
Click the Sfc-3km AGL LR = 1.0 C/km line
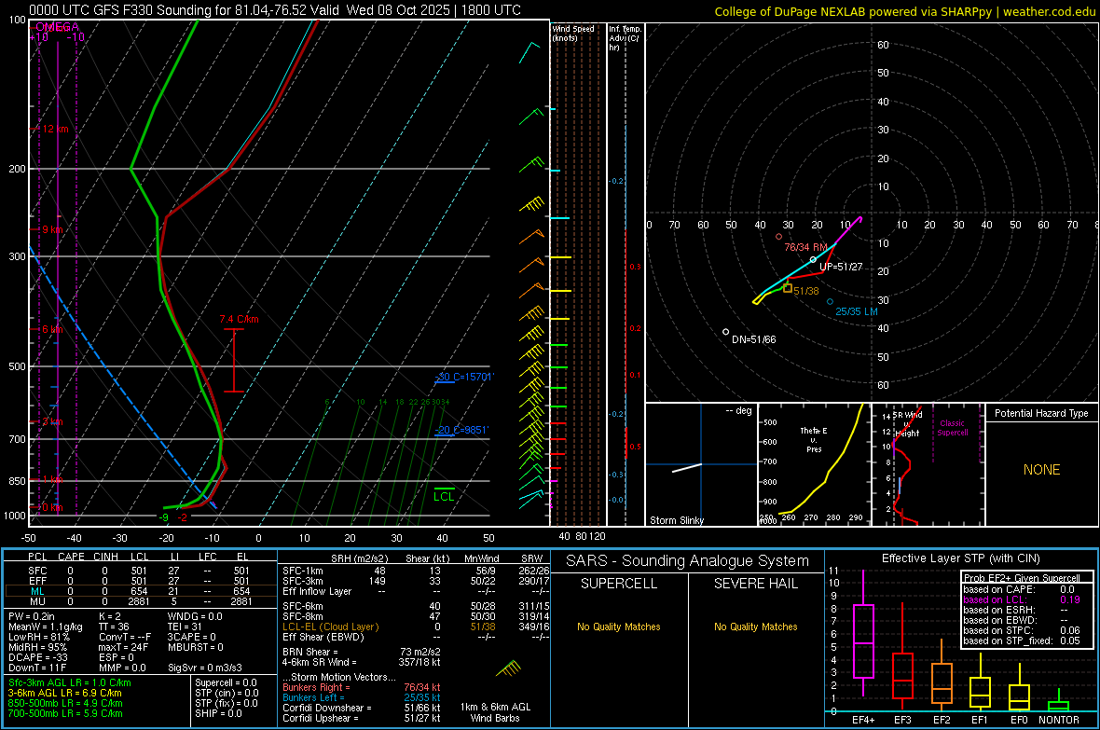[70, 683]
